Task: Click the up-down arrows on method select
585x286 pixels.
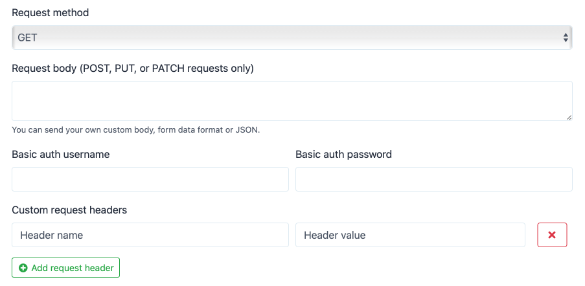Action: point(566,38)
